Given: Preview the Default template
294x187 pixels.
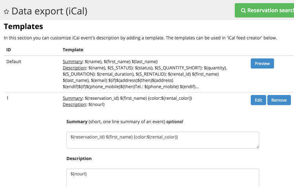Looking at the screenshot, I should [x=262, y=63].
